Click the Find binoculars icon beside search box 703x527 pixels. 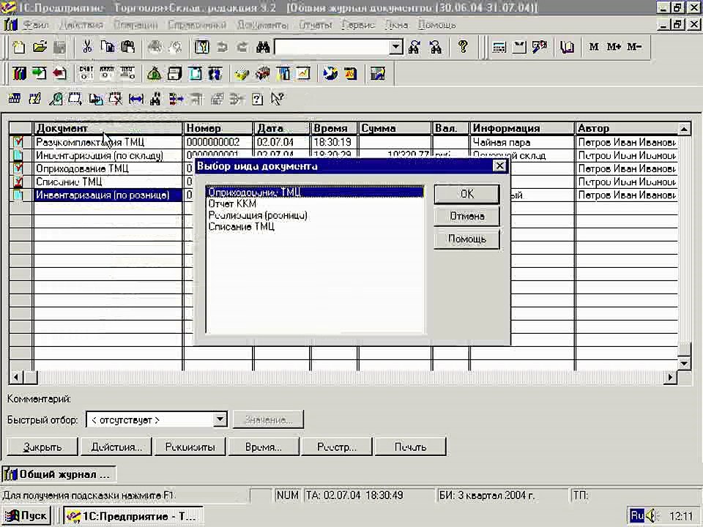263,47
